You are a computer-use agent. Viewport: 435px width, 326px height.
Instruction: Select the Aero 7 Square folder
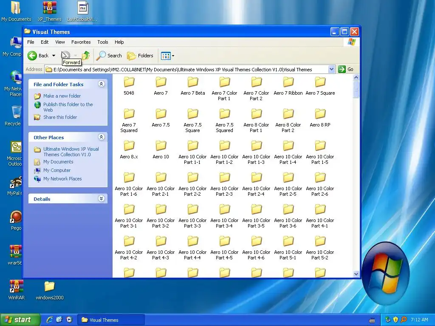(320, 86)
